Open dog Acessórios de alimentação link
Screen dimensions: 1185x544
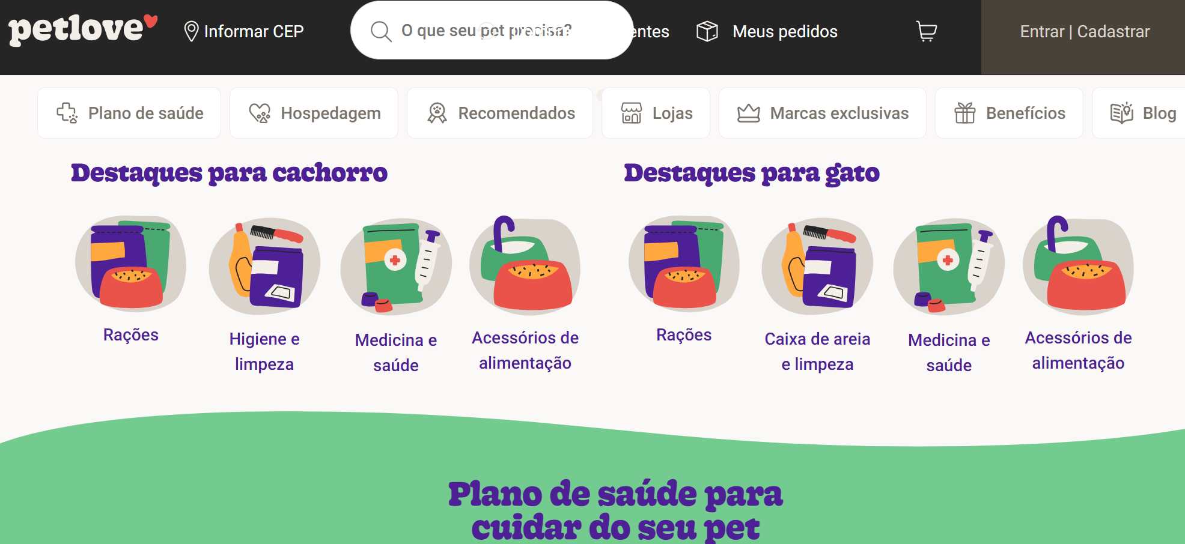(525, 351)
